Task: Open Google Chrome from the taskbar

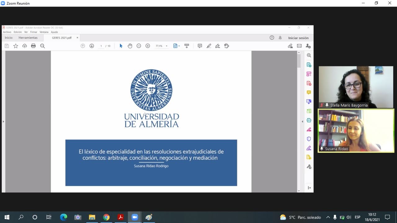Action: (106, 217)
